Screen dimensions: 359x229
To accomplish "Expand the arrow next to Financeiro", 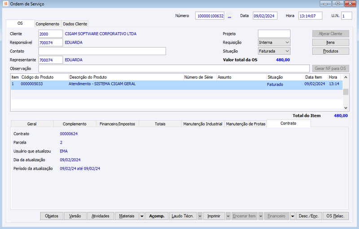I will pyautogui.click(x=293, y=216).
